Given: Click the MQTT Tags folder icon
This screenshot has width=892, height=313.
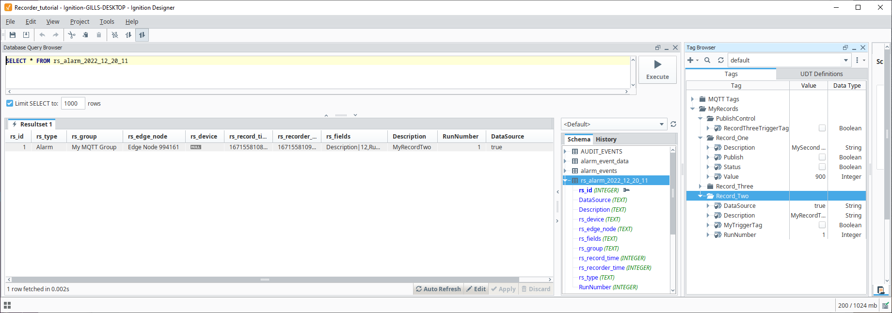Looking at the screenshot, I should 702,99.
